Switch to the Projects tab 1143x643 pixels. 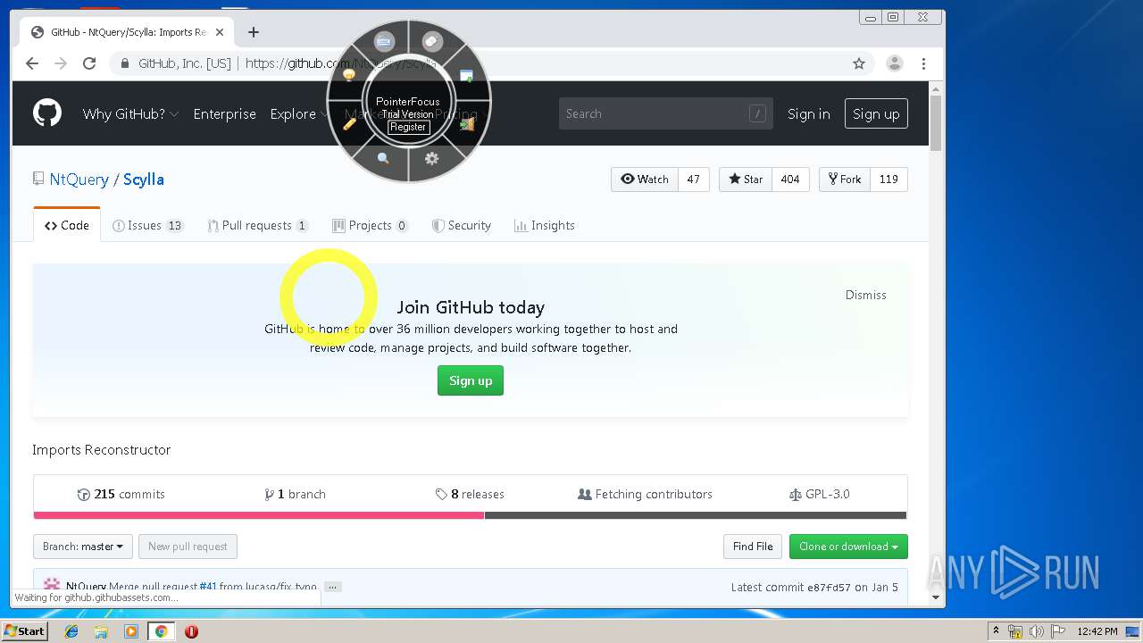[x=371, y=225]
